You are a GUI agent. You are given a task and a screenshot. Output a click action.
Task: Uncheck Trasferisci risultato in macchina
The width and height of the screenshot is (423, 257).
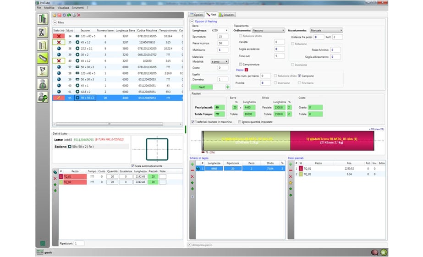192,122
